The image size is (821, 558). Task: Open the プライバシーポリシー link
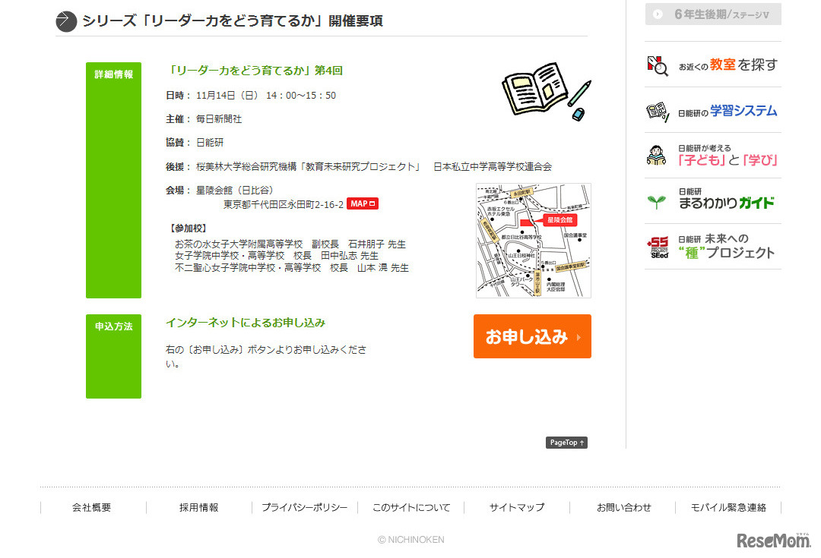[x=303, y=507]
